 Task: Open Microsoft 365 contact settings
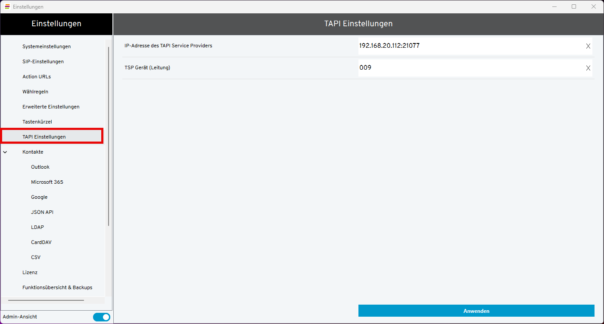47,182
